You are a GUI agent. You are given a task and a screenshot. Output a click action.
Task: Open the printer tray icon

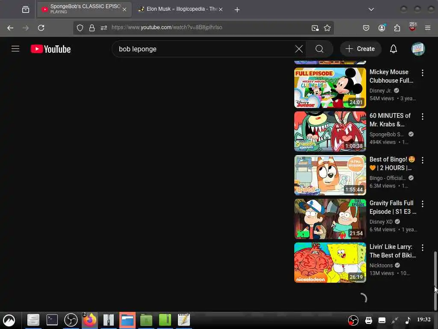click(369, 320)
